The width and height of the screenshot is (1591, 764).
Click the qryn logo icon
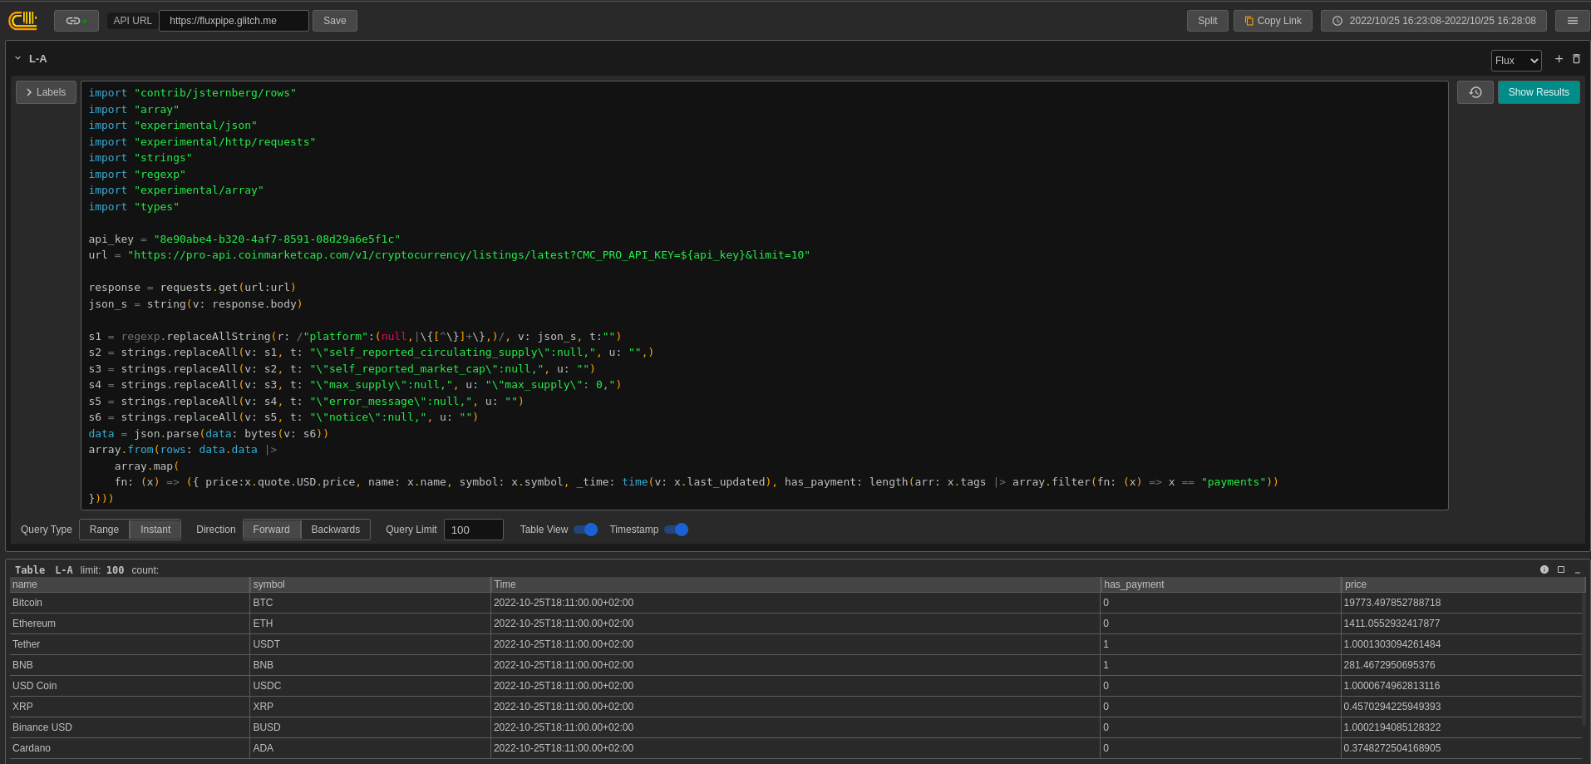click(x=22, y=20)
